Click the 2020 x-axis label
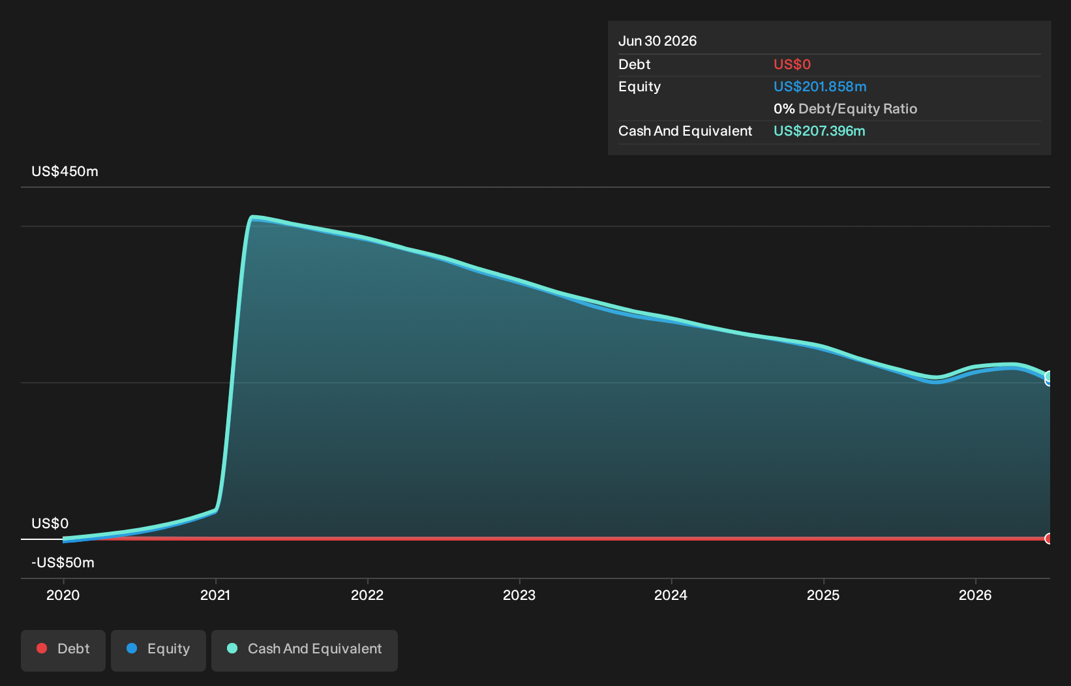The image size is (1071, 686). (63, 595)
